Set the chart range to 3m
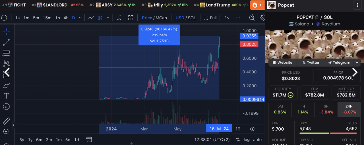 coord(49,140)
